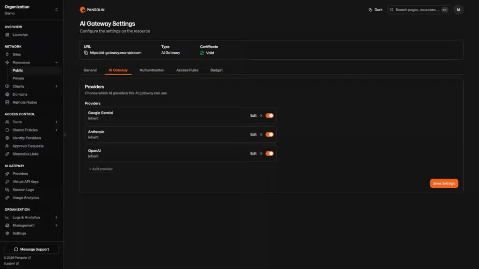
Task: Click the Session Logs icon
Action: pyautogui.click(x=7, y=190)
